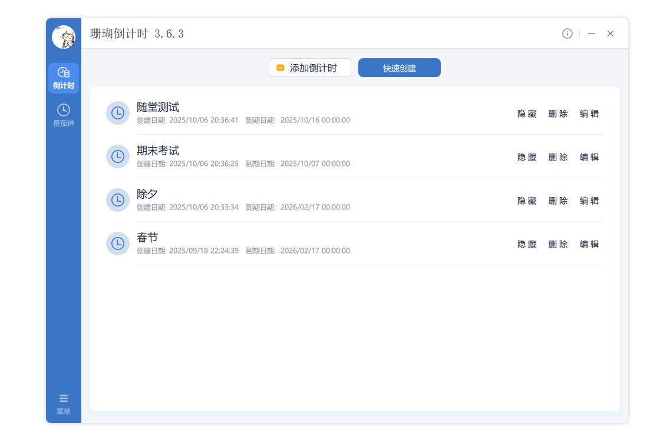Click the clock icon beside 除夕
Image resolution: width=660 pixels, height=447 pixels.
[118, 200]
